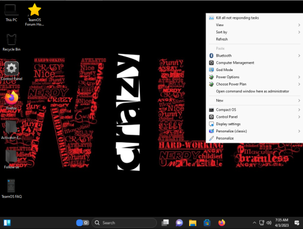Expand the arrow beside New
Screen dimensions: 303x229
point(299,100)
